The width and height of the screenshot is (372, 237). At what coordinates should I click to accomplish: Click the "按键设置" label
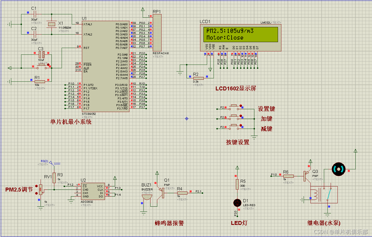click(x=238, y=142)
